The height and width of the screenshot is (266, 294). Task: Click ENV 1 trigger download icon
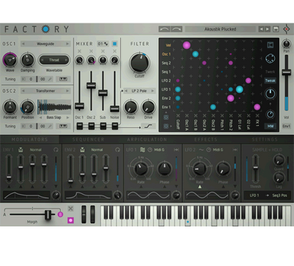coord(20,149)
